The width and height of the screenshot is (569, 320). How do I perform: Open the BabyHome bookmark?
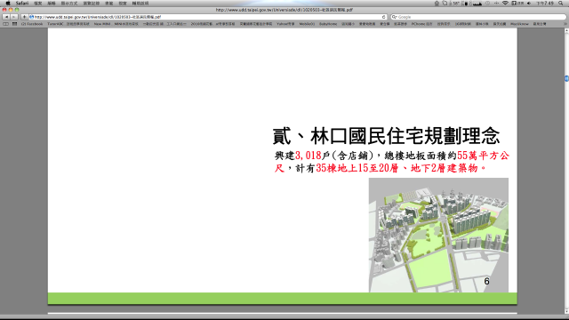point(328,24)
